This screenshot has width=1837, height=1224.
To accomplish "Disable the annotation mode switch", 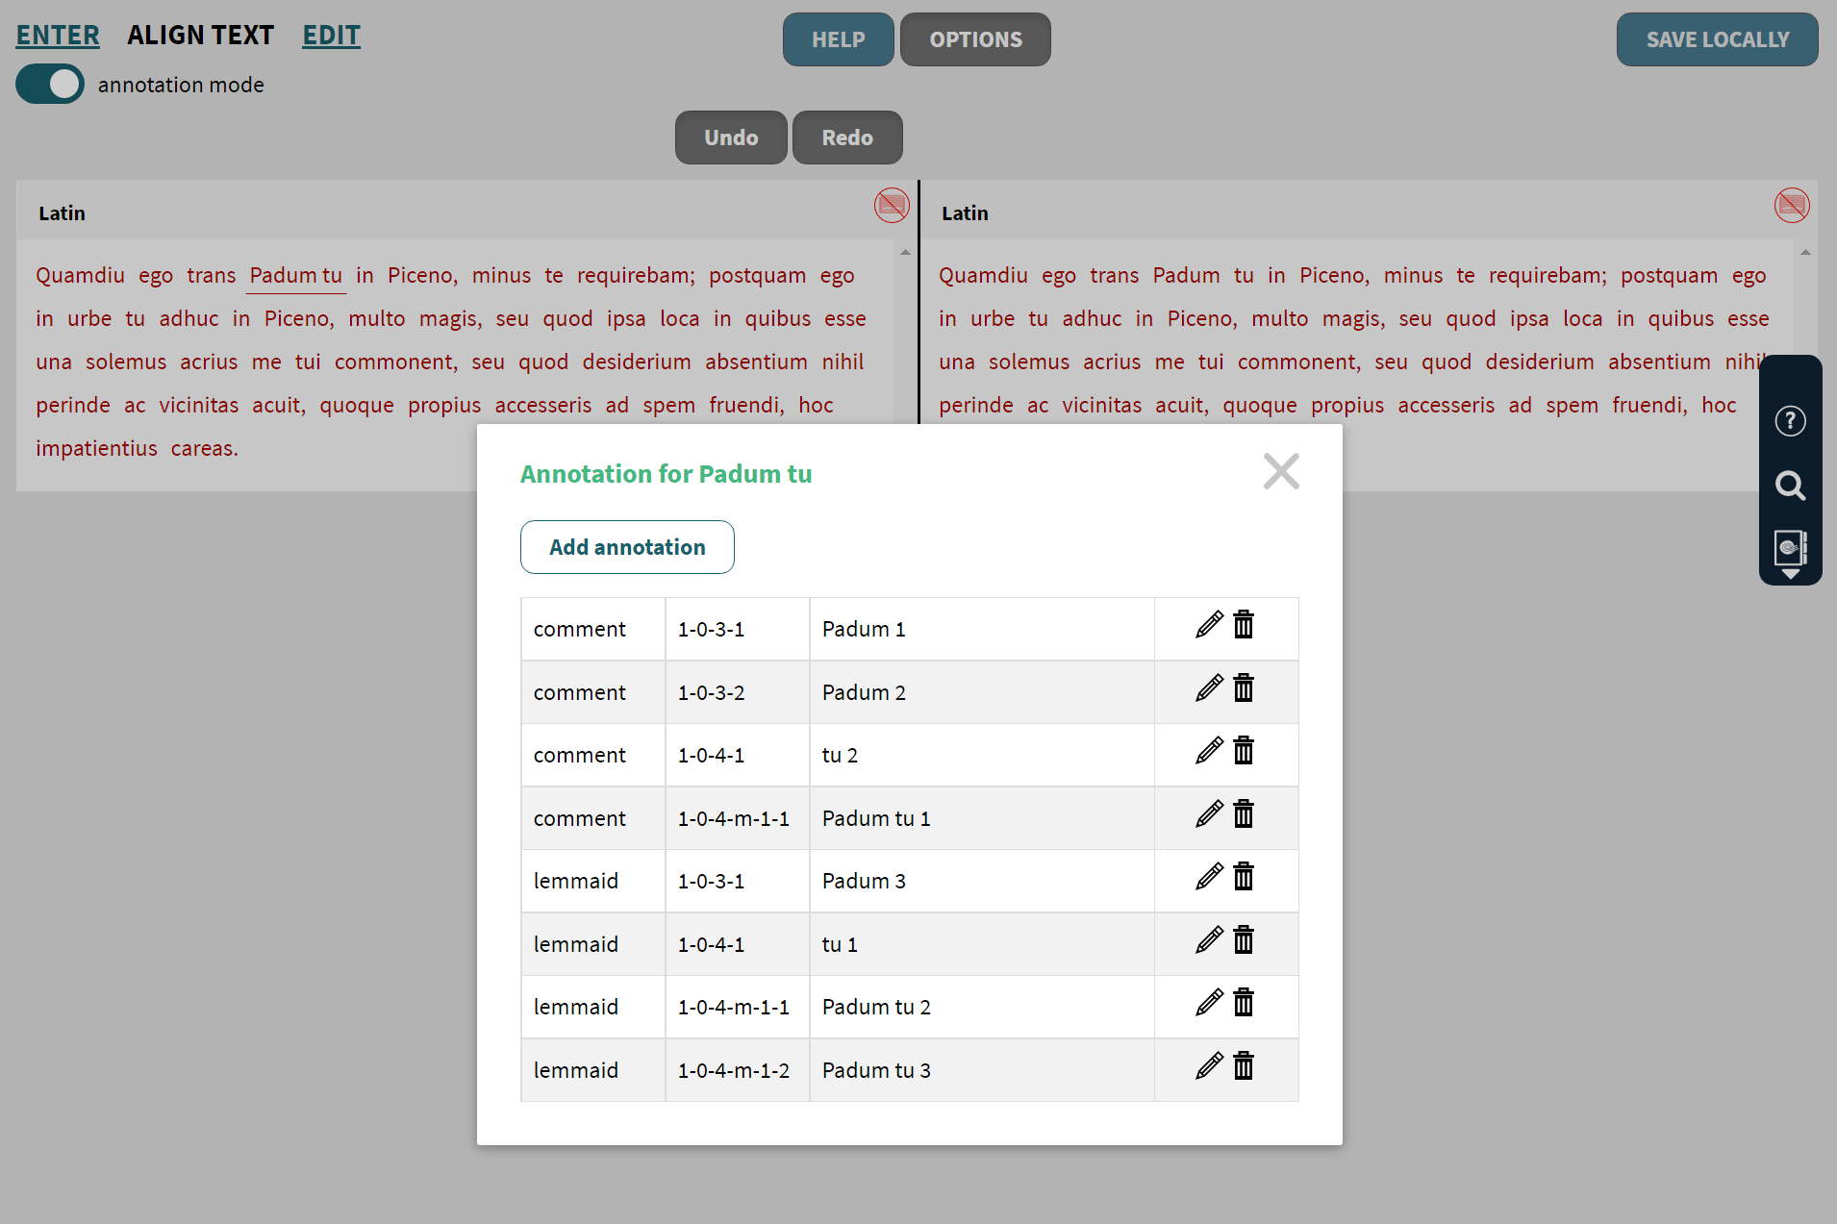I will pos(49,84).
